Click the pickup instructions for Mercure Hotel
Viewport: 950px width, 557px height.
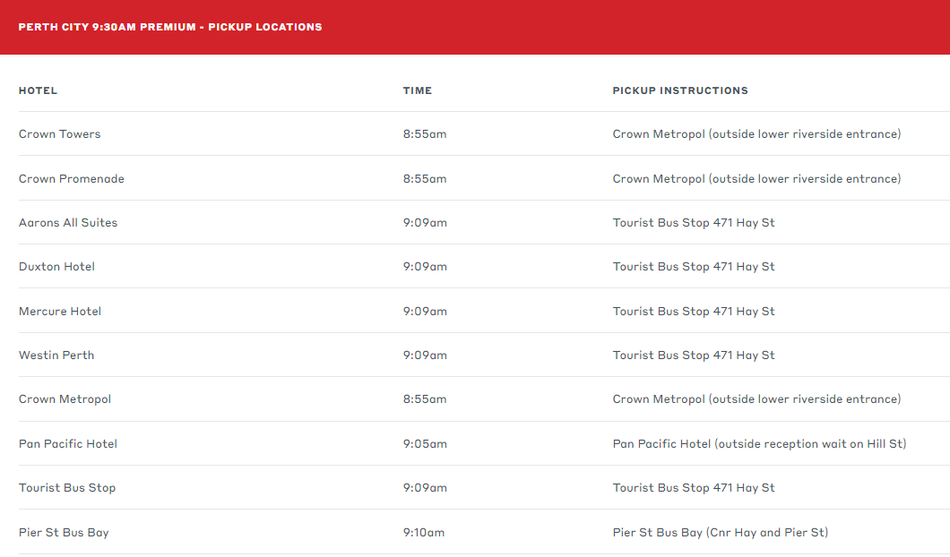click(694, 312)
